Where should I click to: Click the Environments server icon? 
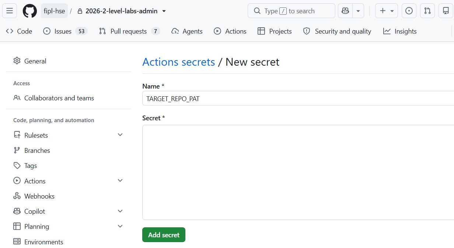[17, 242]
